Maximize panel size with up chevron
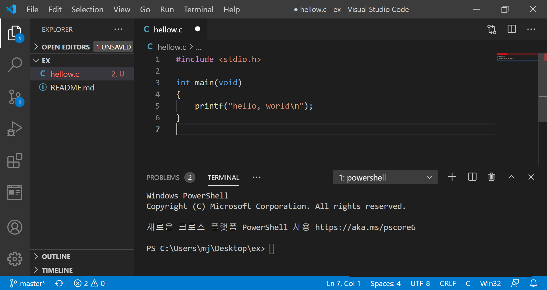 pyautogui.click(x=511, y=177)
